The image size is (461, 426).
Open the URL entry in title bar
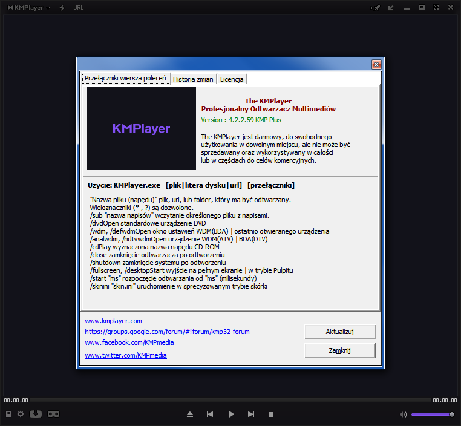78,8
